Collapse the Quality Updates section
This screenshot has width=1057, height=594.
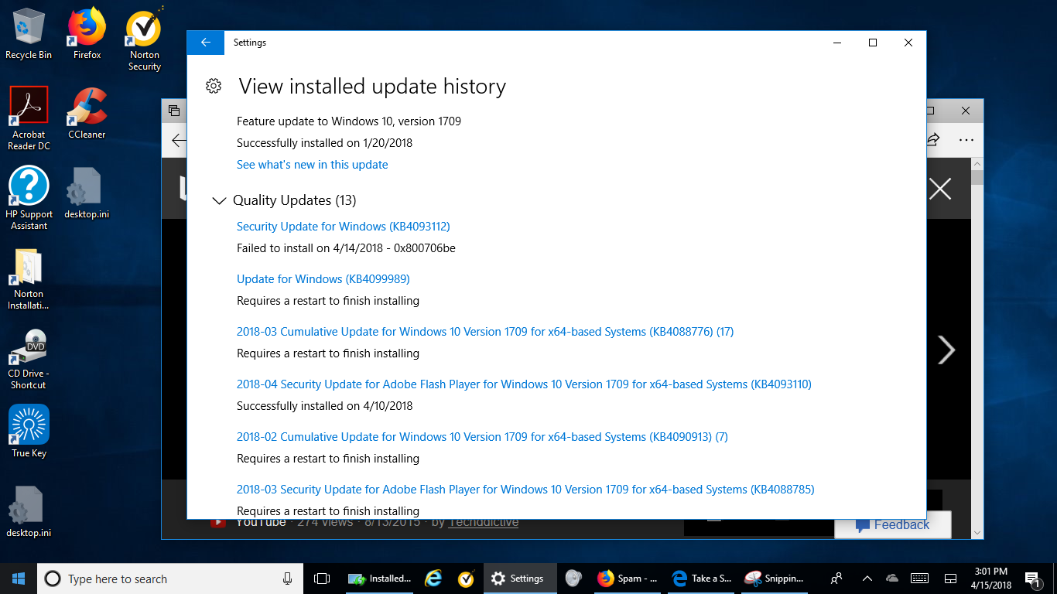click(x=219, y=201)
